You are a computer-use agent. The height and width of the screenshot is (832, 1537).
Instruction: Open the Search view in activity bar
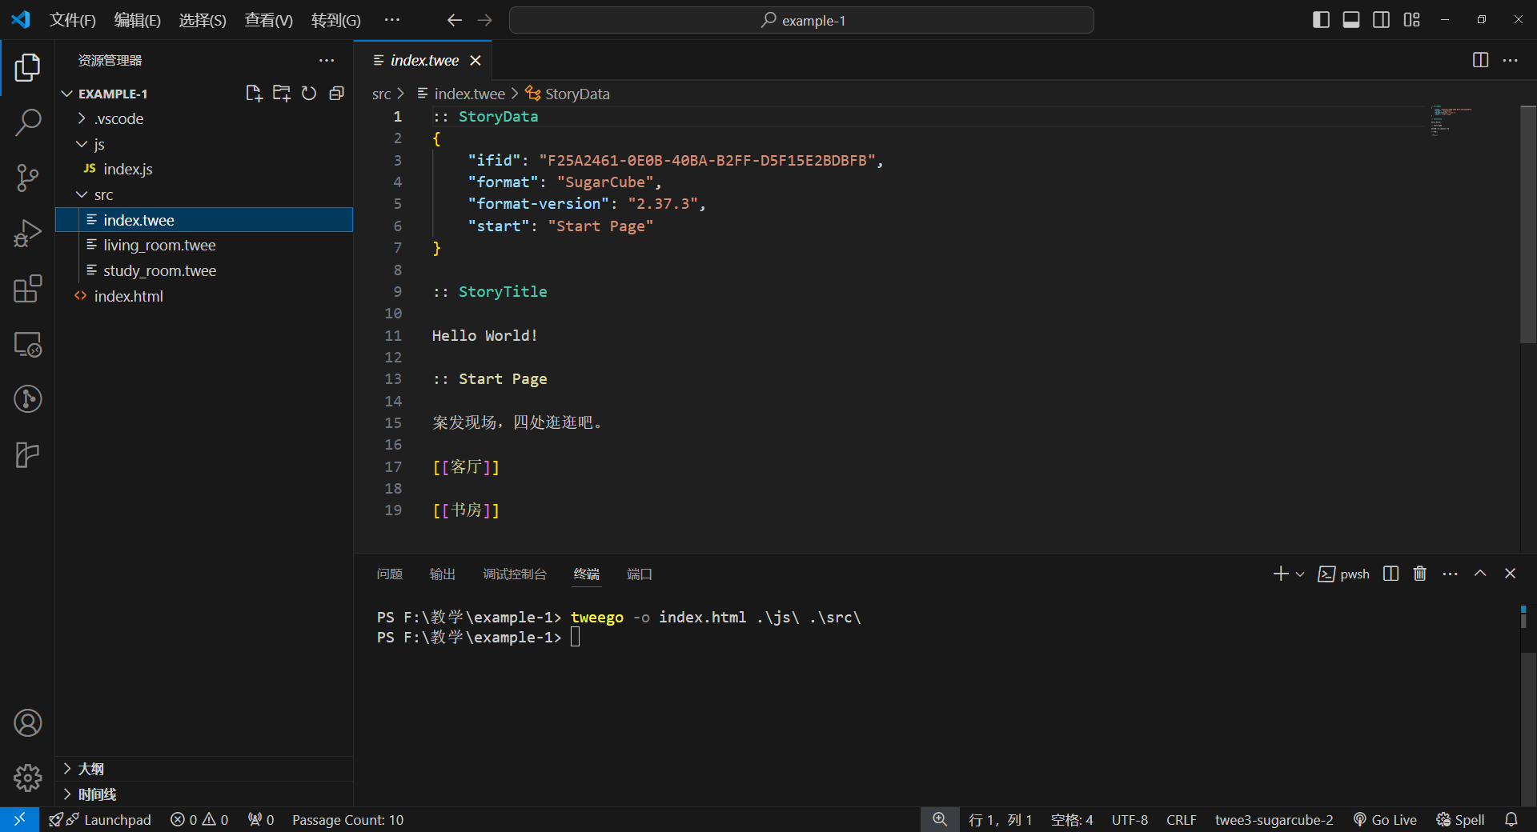27,122
